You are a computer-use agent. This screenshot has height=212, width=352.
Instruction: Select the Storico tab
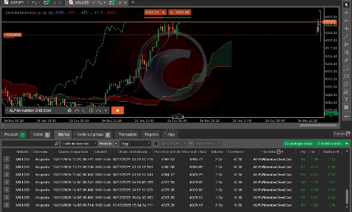(63, 135)
